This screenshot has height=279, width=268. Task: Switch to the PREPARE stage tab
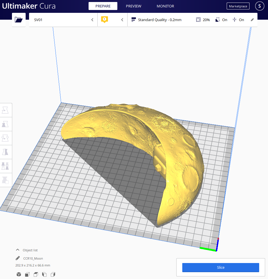(x=103, y=6)
